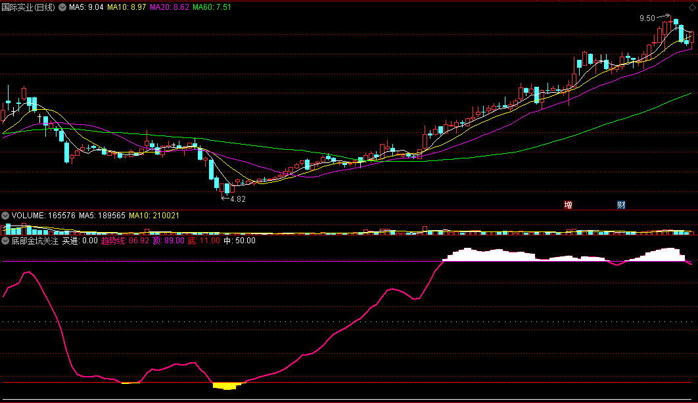The height and width of the screenshot is (403, 698).
Task: Click the MA5: 9.04 price average label
Action: 86,7
